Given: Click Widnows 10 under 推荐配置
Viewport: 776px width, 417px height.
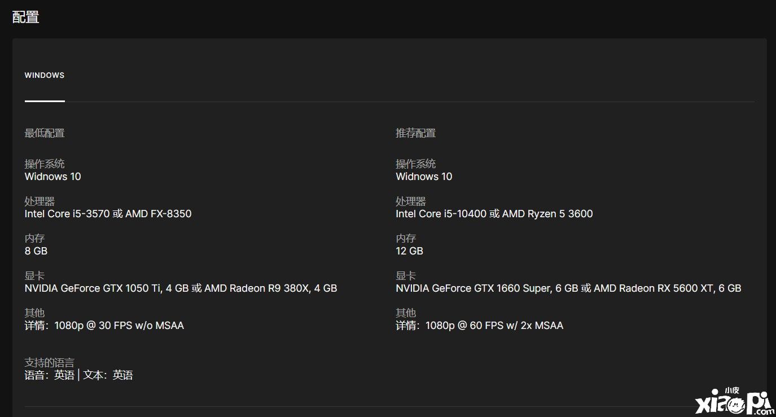Looking at the screenshot, I should click(424, 177).
